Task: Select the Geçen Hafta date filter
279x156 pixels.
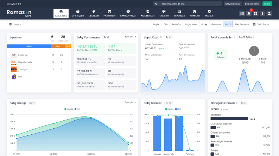Action: pos(191,24)
